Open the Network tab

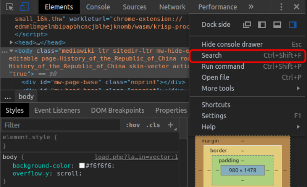coord(172,7)
